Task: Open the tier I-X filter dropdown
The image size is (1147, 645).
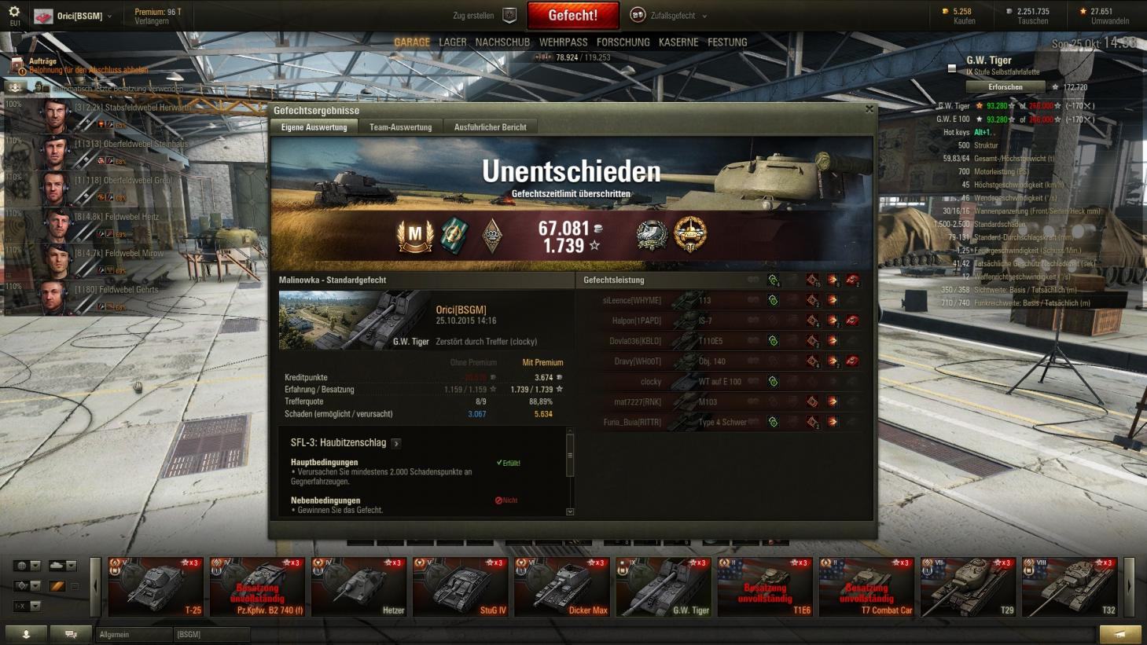Action: click(x=28, y=606)
